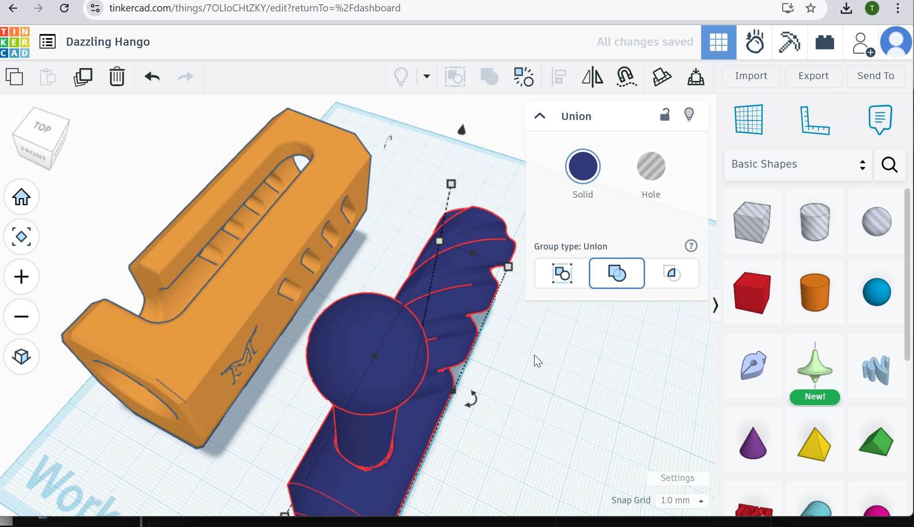
Task: Delete selection with the trash icon
Action: click(x=117, y=77)
